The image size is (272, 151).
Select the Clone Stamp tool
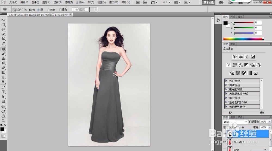(3, 58)
